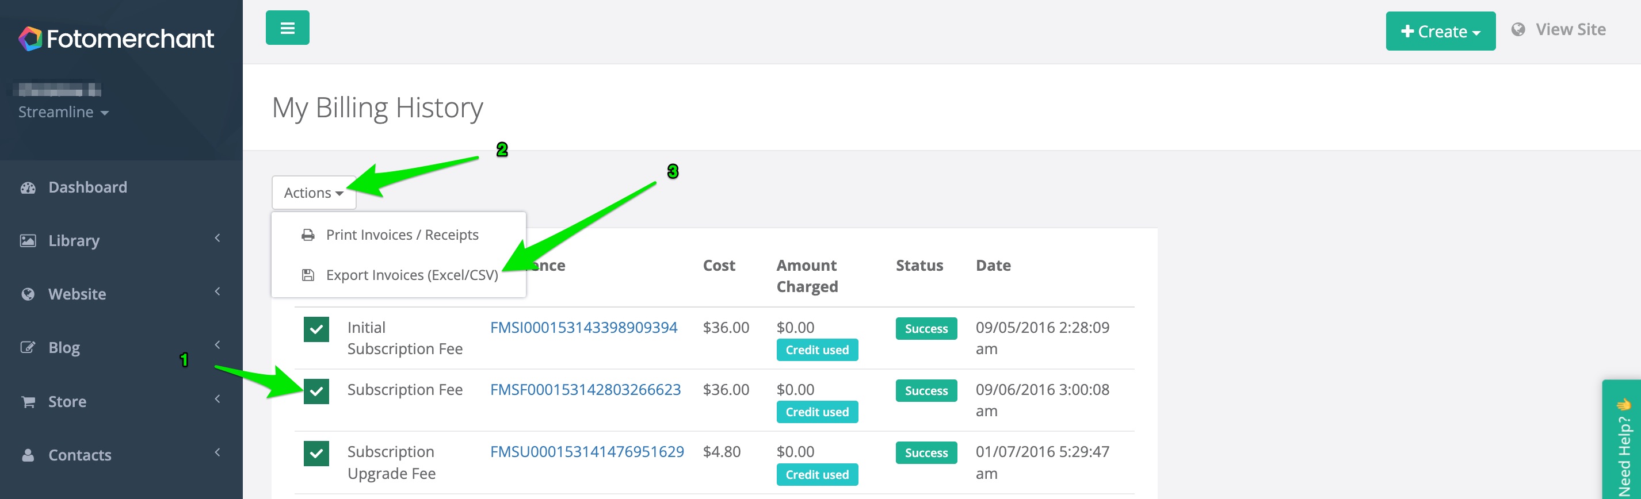Click the Store cart icon
This screenshot has width=1641, height=499.
pyautogui.click(x=28, y=402)
